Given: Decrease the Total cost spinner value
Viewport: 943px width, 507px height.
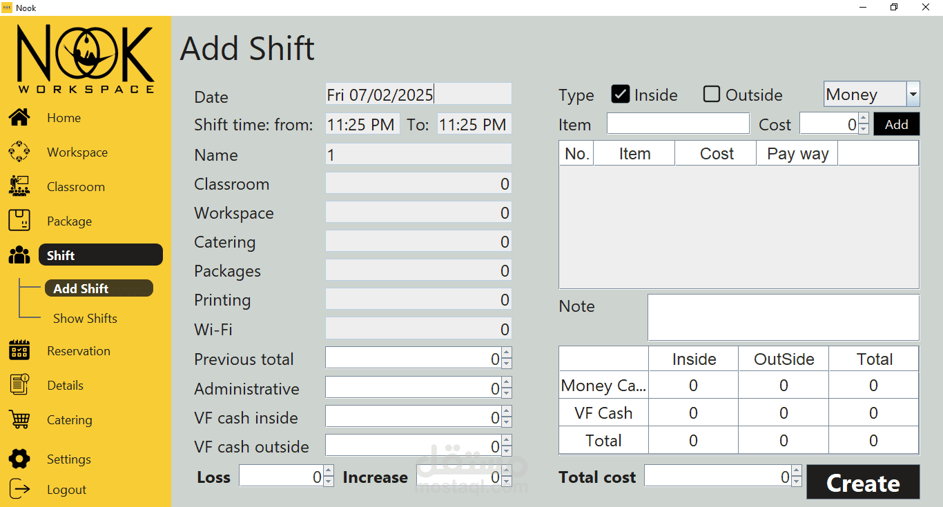Looking at the screenshot, I should (x=797, y=481).
